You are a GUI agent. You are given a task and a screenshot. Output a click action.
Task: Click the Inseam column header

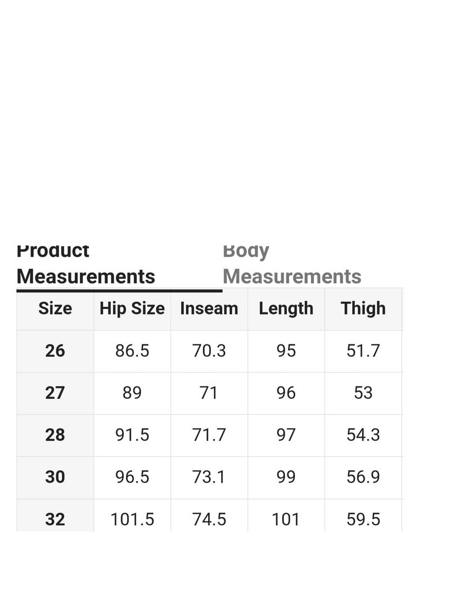(x=209, y=308)
